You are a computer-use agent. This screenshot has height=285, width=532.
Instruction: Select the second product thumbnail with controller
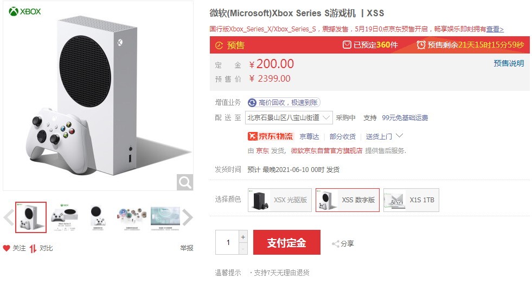click(x=65, y=217)
